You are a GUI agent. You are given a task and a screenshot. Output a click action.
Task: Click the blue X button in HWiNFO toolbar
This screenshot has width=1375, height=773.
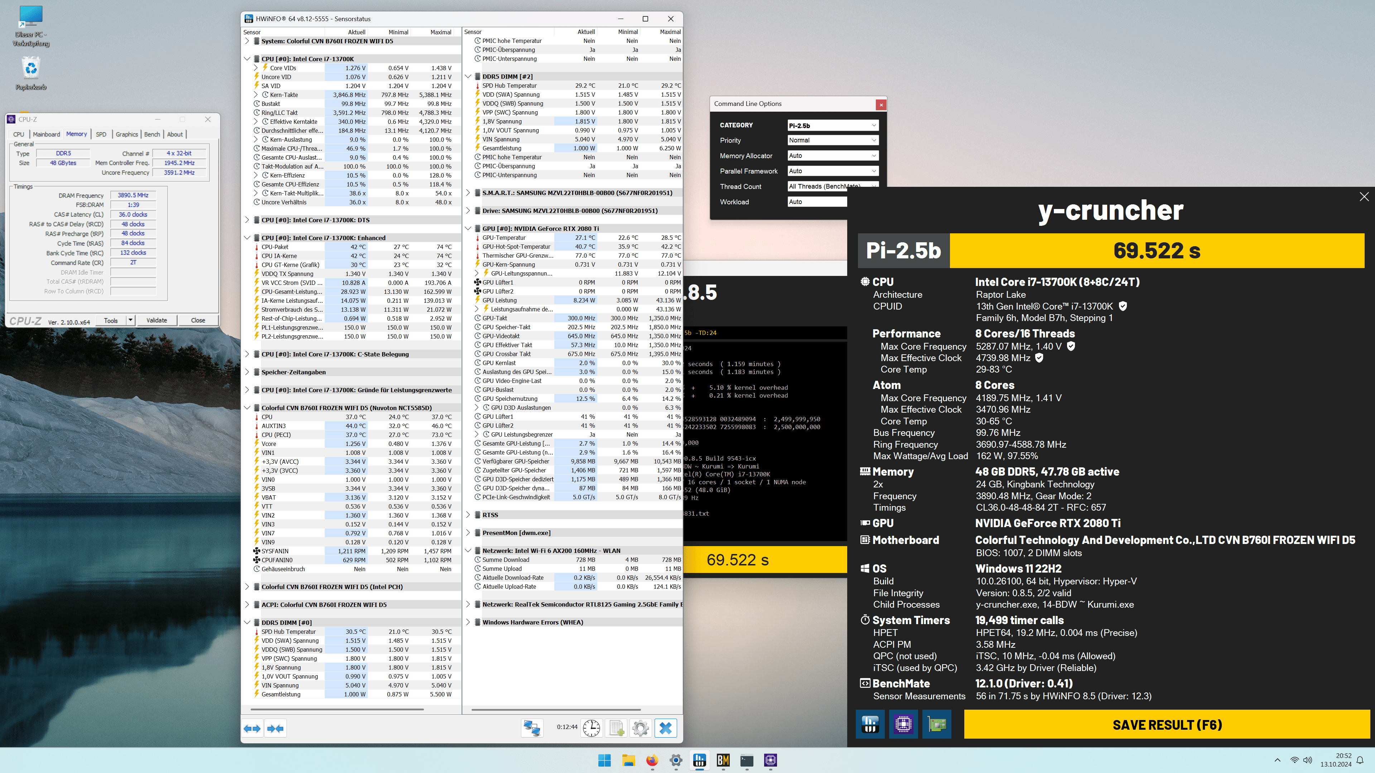click(x=665, y=728)
